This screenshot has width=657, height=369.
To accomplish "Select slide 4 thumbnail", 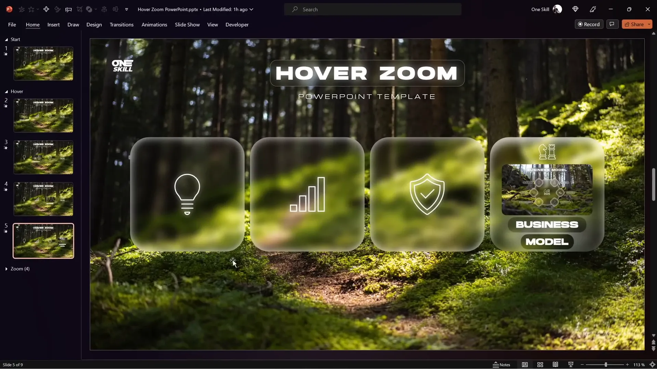I will (43, 199).
